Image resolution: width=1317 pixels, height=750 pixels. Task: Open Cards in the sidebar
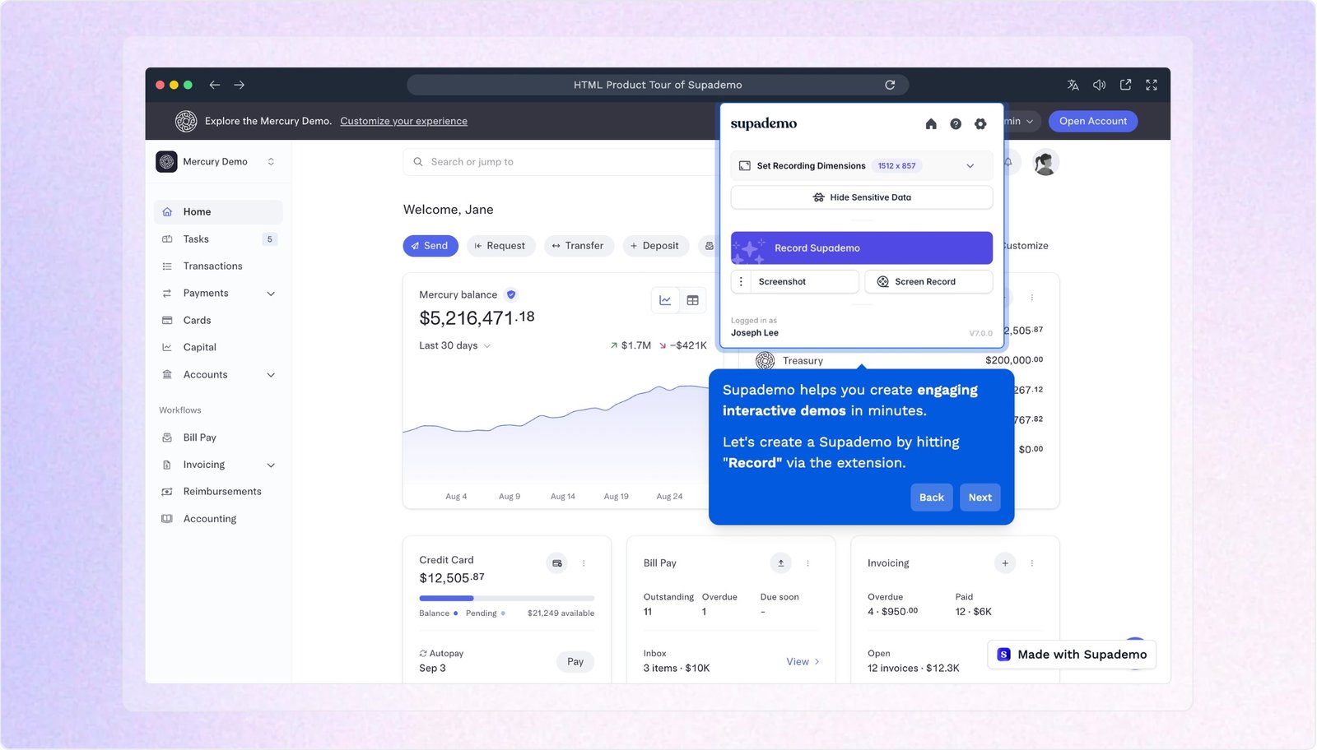pyautogui.click(x=218, y=321)
